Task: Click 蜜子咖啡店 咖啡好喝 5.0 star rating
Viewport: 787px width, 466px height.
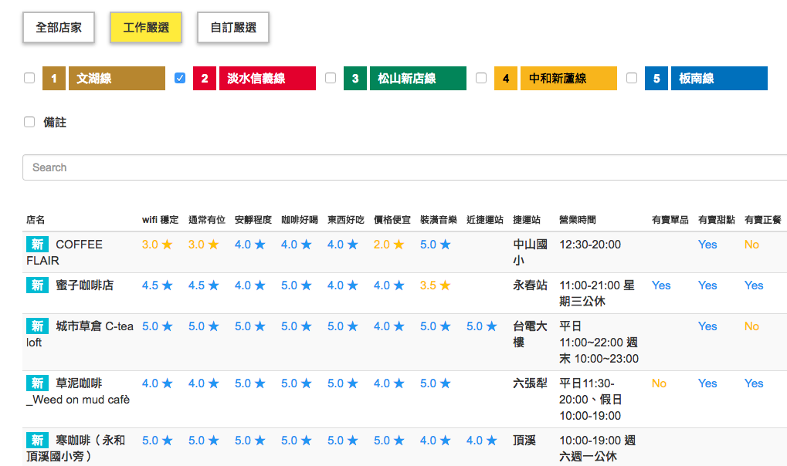Action: coord(296,285)
